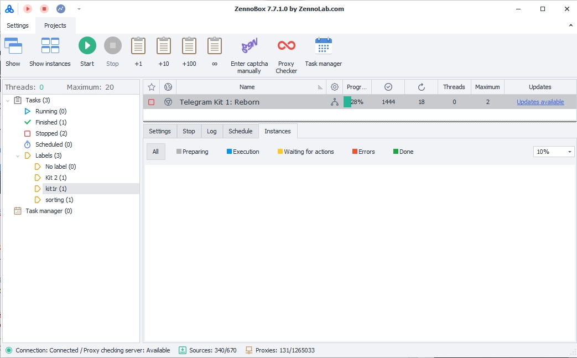The image size is (577, 358).
Task: Switch to the Instances tab
Action: click(278, 131)
